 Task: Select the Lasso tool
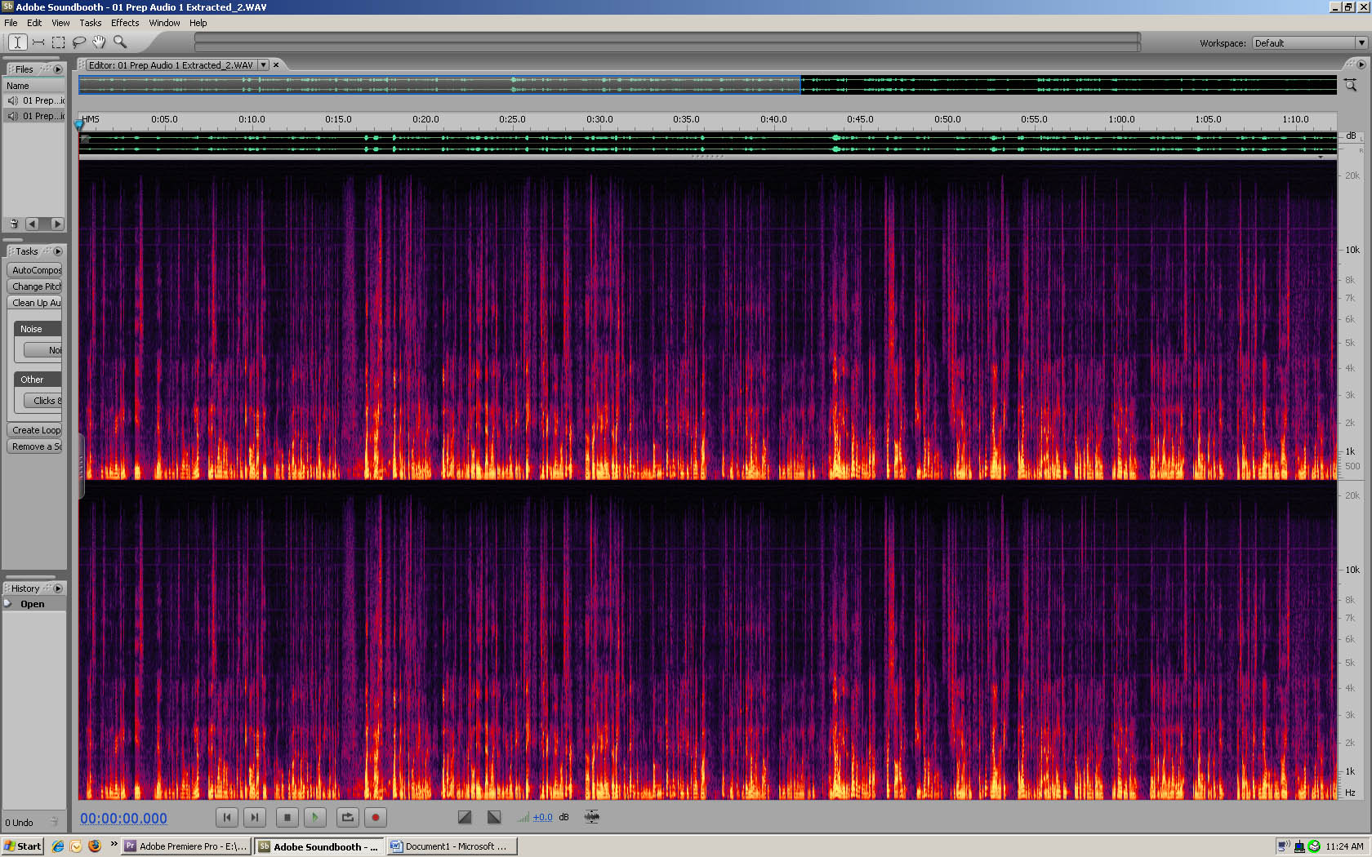point(79,42)
